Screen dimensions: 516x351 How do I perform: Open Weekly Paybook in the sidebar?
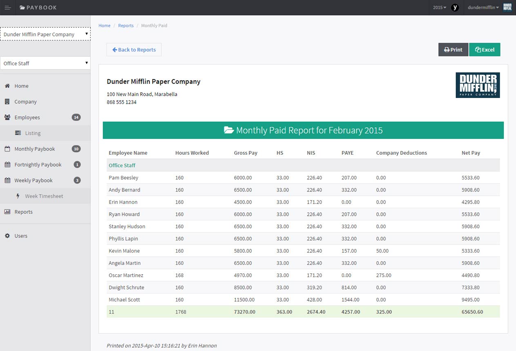pyautogui.click(x=45, y=180)
